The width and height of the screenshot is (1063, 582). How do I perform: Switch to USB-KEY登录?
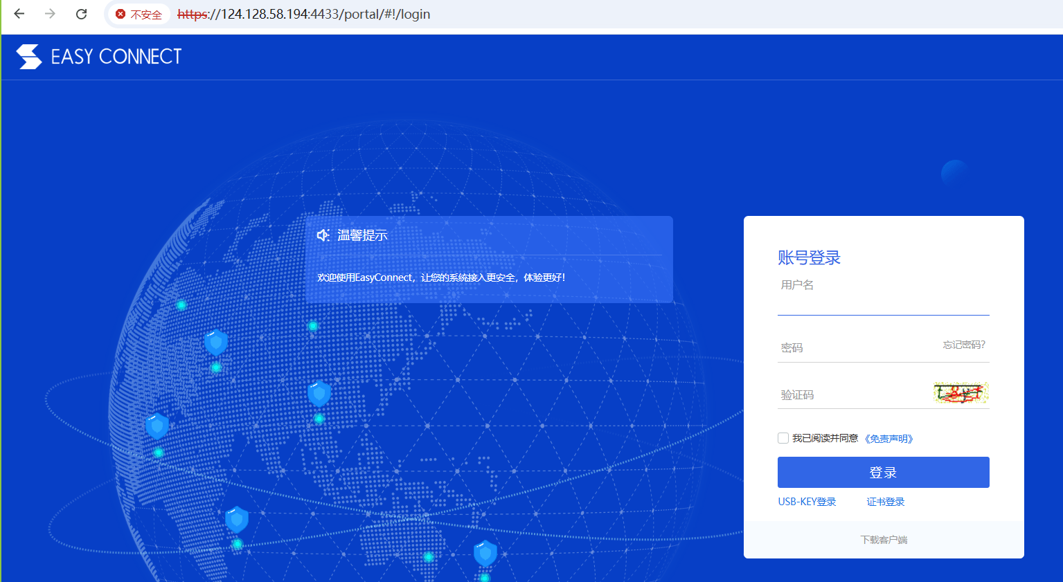[x=807, y=502]
